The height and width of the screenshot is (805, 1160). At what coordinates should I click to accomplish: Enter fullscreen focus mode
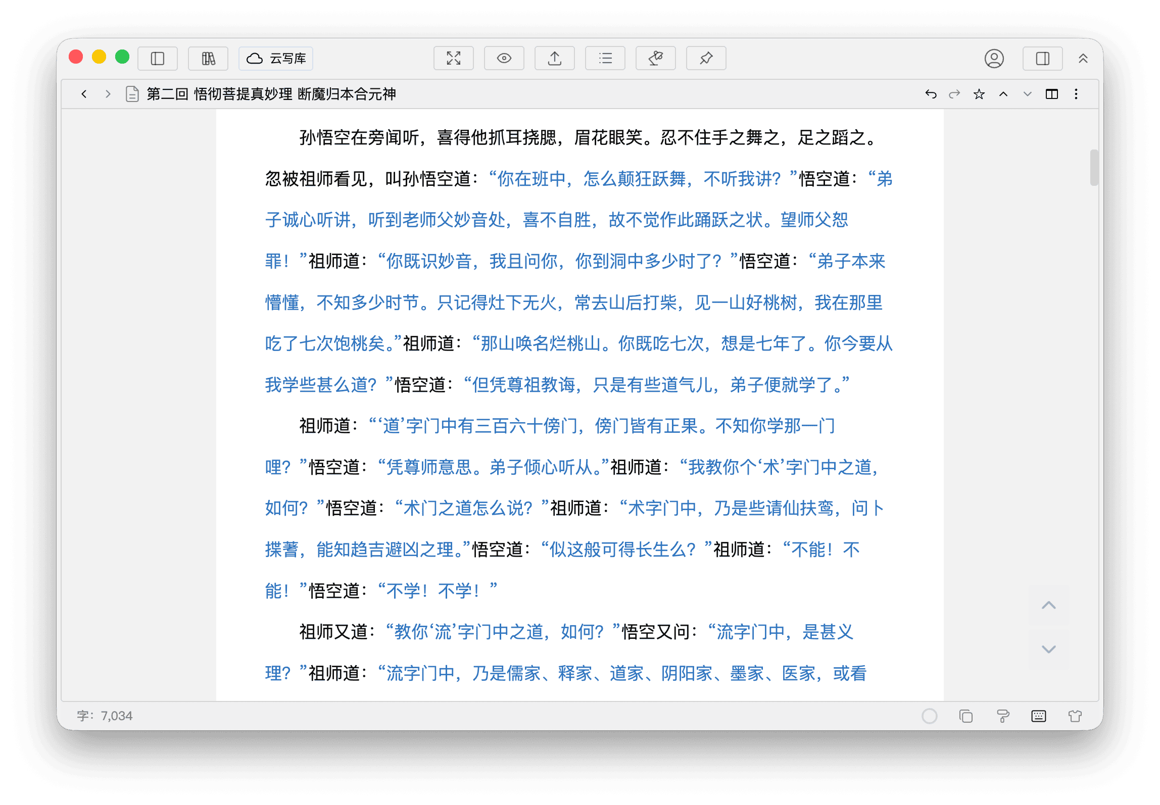[x=454, y=59]
